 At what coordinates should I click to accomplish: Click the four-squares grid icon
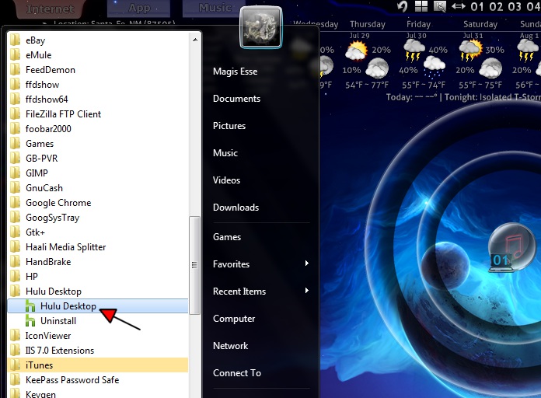click(421, 6)
